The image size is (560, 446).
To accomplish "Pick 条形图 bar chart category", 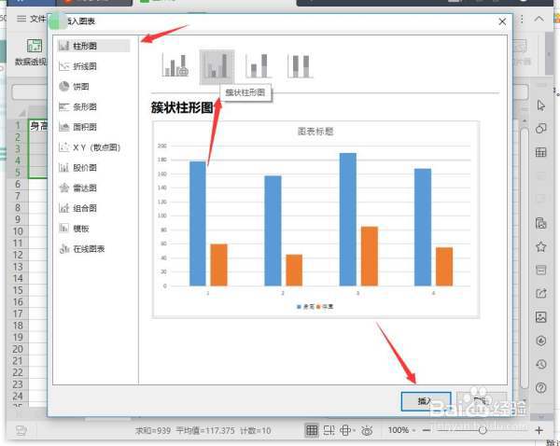I will 78,106.
